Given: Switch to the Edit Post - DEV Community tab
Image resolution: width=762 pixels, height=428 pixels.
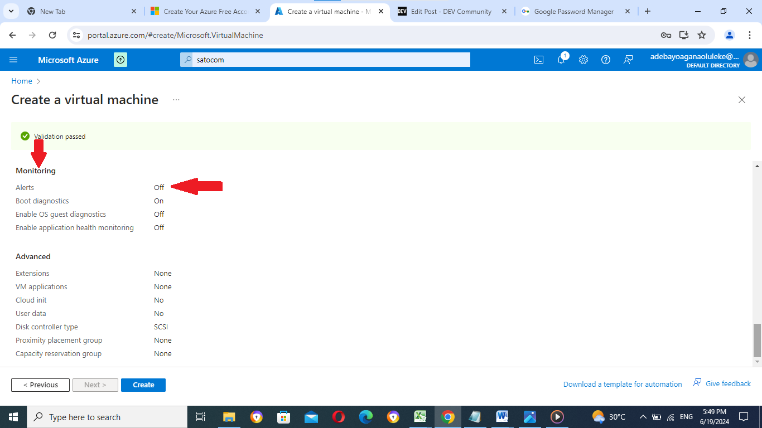Looking at the screenshot, I should click(452, 11).
